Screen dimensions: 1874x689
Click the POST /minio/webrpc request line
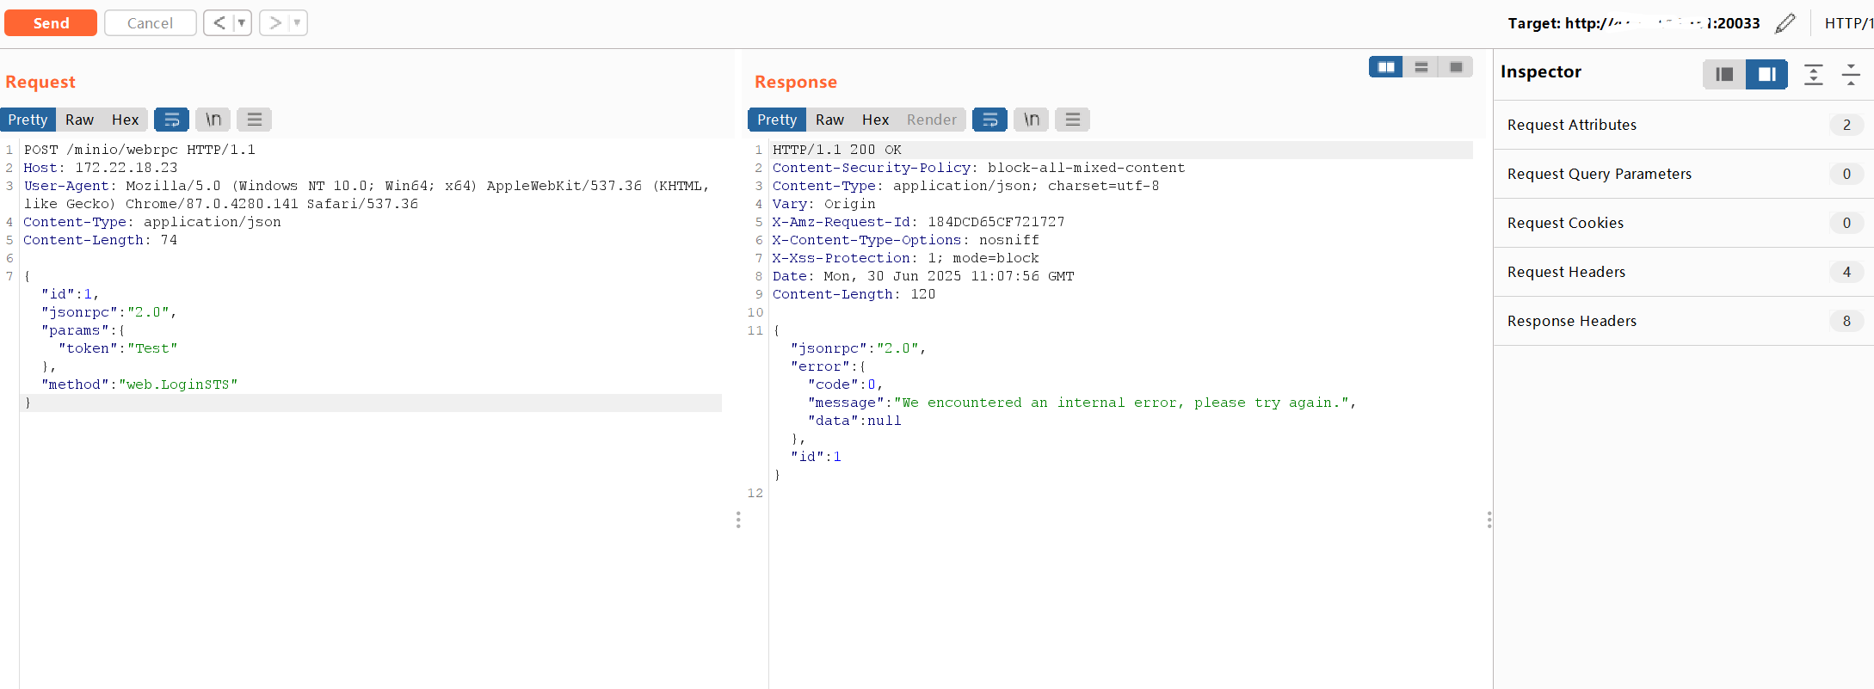click(139, 150)
